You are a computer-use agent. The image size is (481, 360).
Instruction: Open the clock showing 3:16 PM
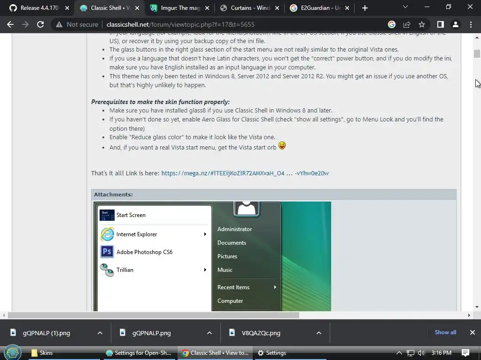click(441, 353)
